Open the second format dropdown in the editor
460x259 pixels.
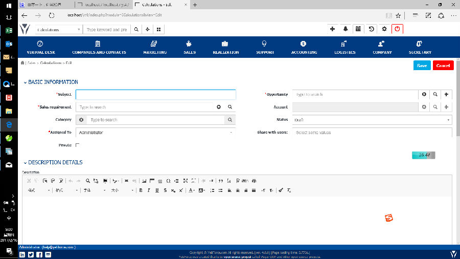point(66,190)
